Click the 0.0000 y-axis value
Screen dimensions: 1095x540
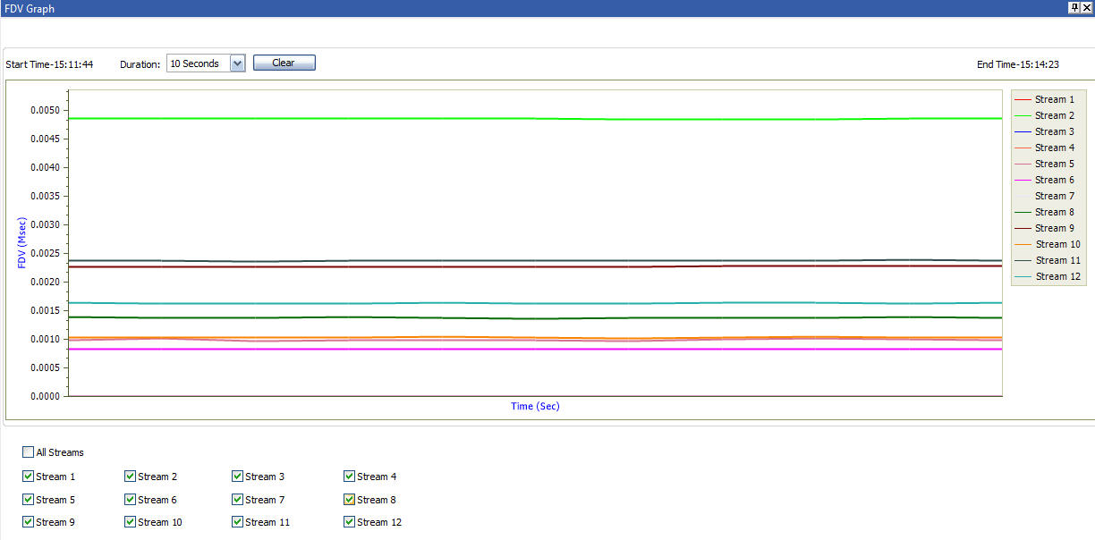click(45, 396)
